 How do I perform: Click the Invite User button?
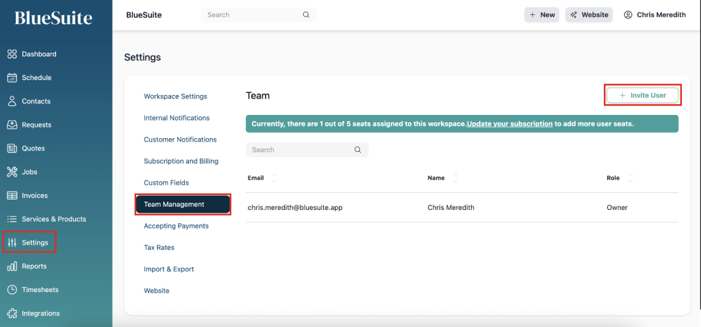click(x=642, y=95)
